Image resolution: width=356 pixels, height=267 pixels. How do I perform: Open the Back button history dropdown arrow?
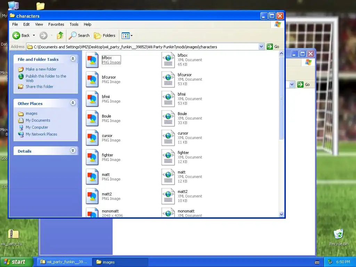34,35
